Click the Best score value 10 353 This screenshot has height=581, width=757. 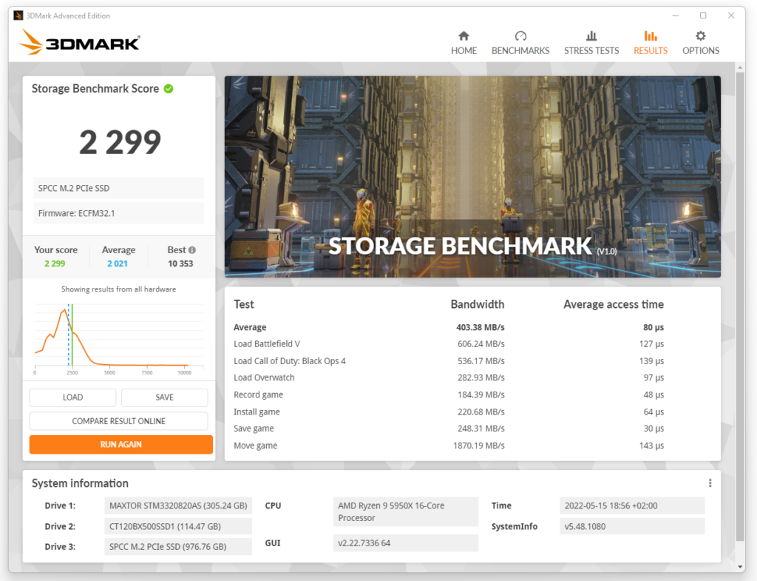coord(180,263)
